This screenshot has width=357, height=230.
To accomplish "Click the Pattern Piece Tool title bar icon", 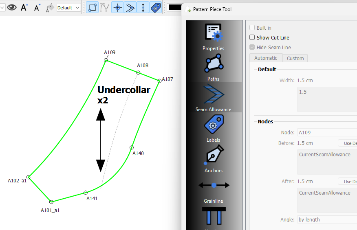I will coord(188,9).
